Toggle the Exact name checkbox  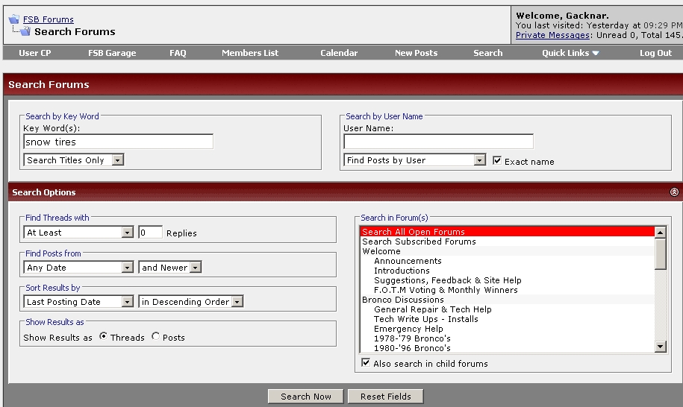coord(497,160)
